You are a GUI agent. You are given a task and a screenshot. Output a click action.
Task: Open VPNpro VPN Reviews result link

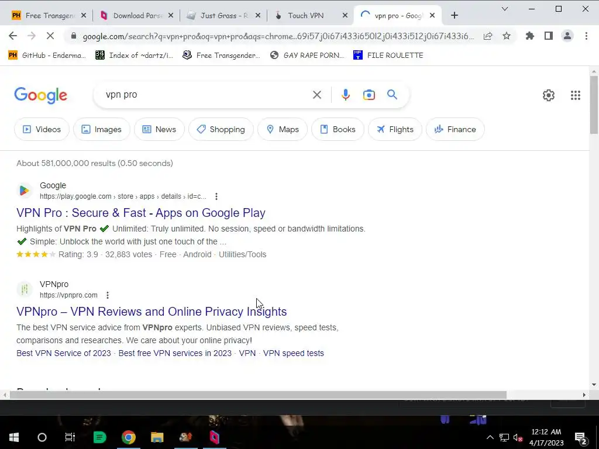click(x=152, y=312)
